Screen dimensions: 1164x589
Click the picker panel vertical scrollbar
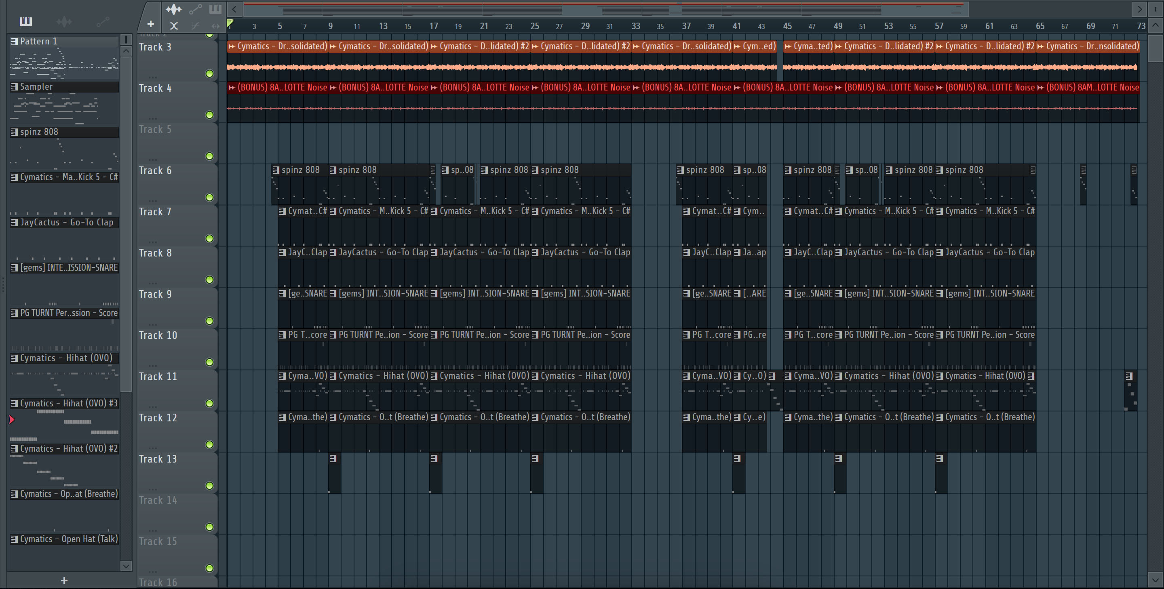pos(126,225)
